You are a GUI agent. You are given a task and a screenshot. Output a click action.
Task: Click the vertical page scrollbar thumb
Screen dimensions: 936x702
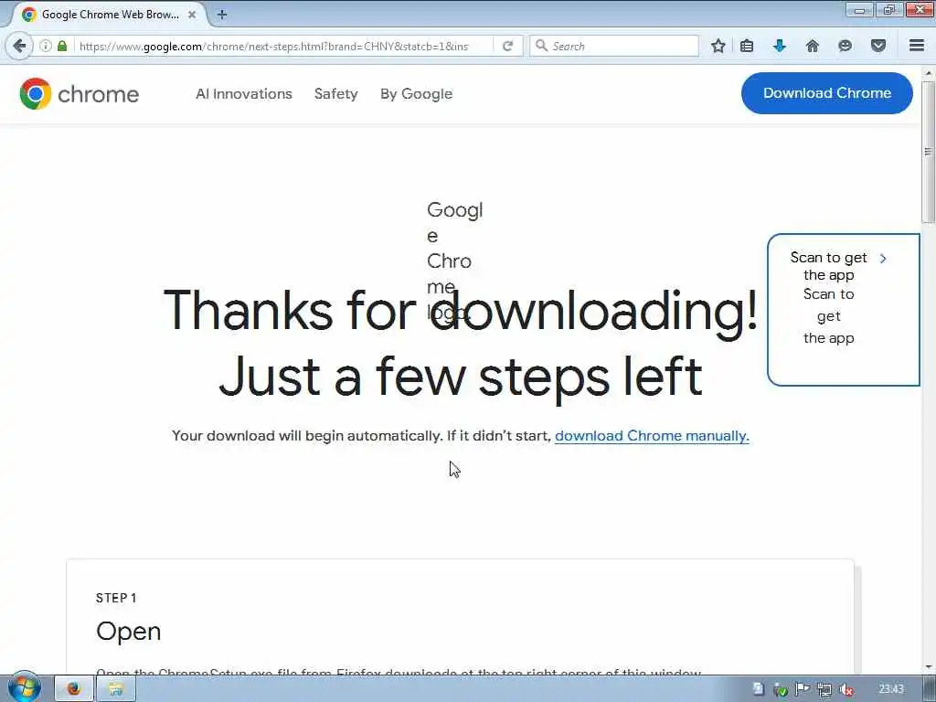coord(929,152)
